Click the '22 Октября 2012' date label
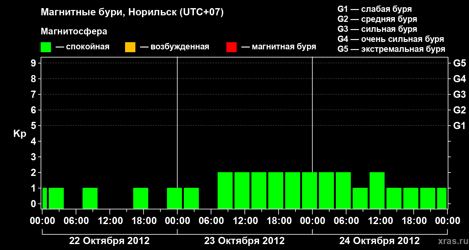 (x=109, y=241)
